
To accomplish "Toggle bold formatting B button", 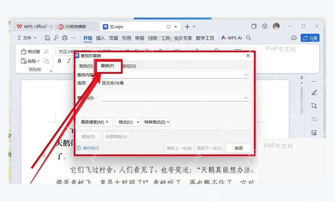I will [60, 61].
